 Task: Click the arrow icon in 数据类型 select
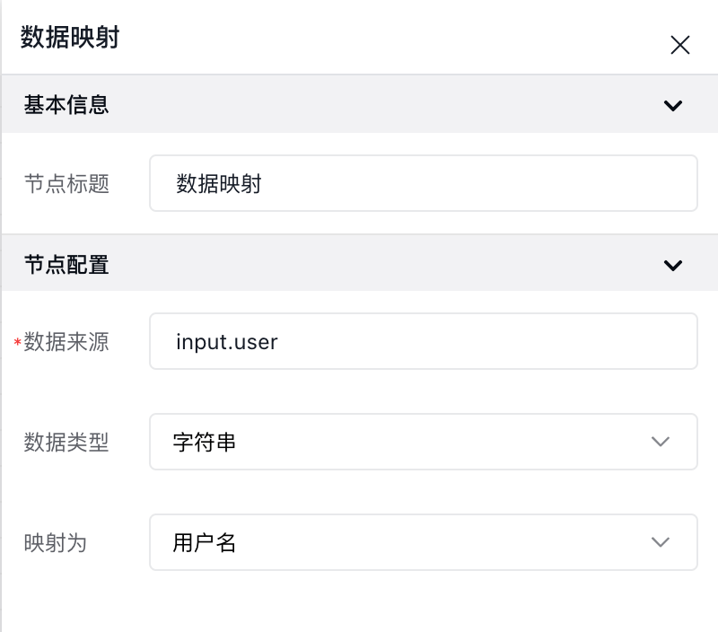pos(661,442)
